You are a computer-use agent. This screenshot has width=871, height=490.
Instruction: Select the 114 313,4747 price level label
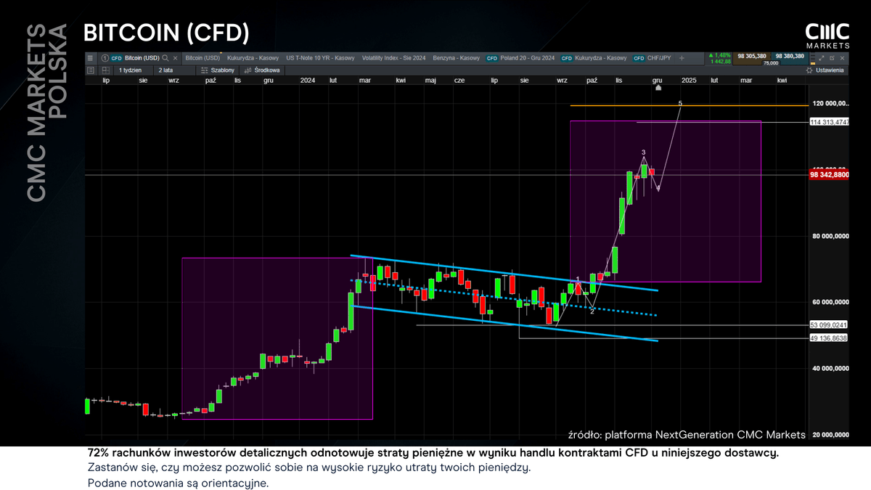pyautogui.click(x=828, y=122)
